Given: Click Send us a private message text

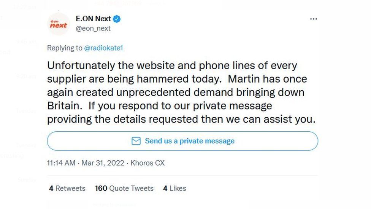Looking at the screenshot, I should point(190,141).
